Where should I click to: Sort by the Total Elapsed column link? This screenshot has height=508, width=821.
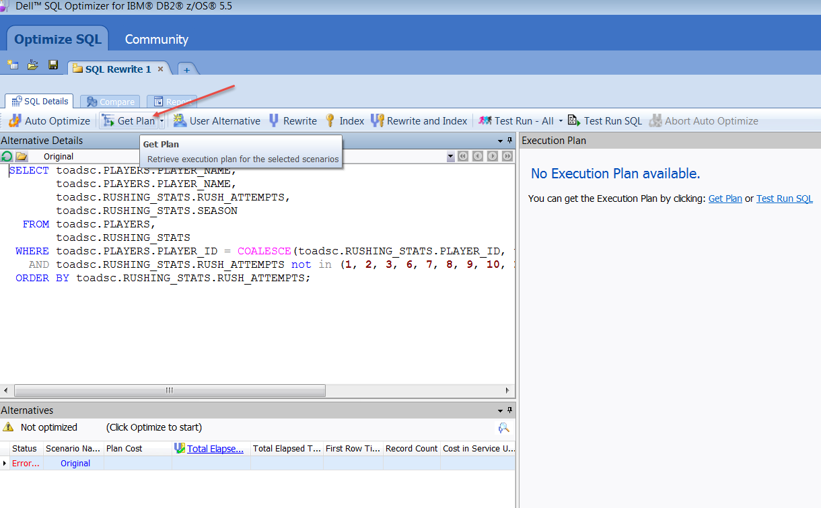(x=215, y=449)
